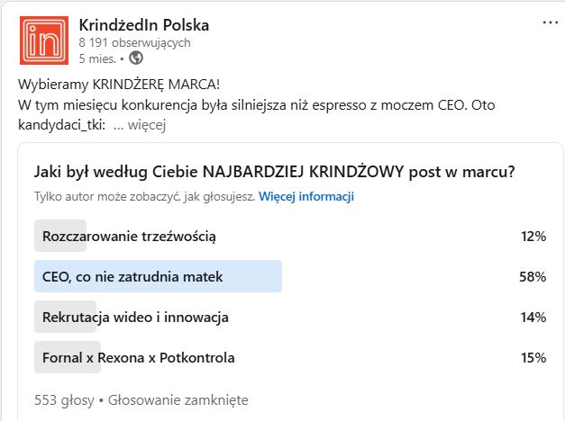Click the 58% result for the CEO option

533,277
